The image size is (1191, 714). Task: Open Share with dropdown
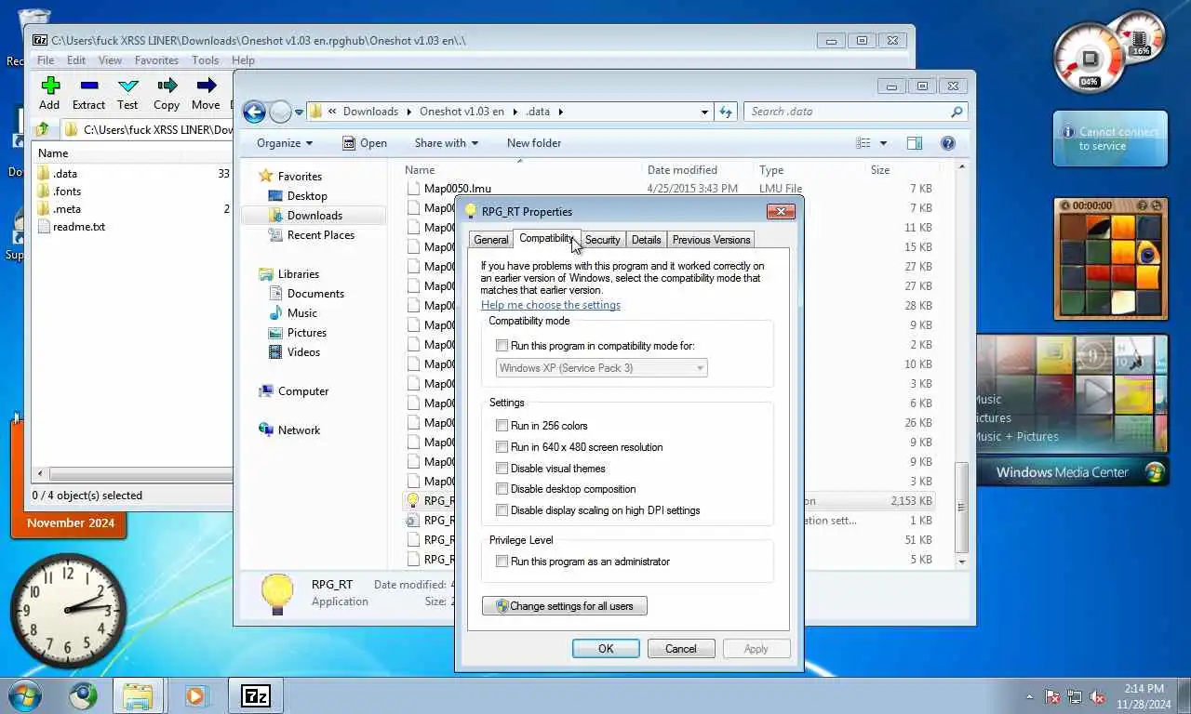pos(447,143)
